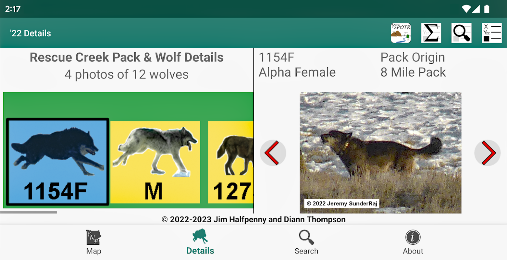Open Search tab
This screenshot has width=507, height=260.
point(306,242)
